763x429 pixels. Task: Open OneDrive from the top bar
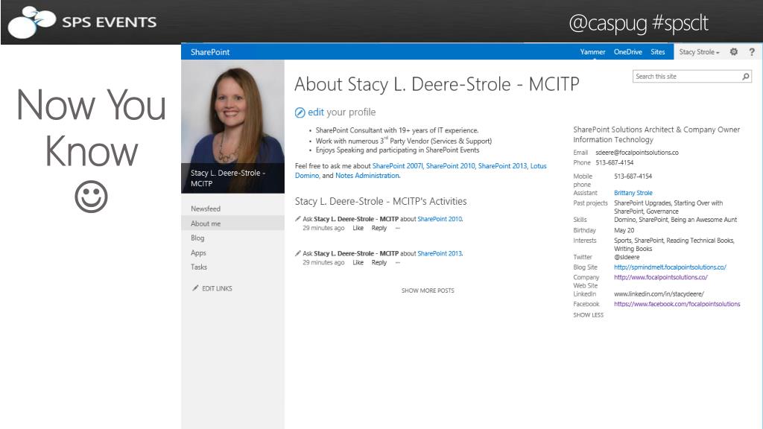tap(627, 52)
